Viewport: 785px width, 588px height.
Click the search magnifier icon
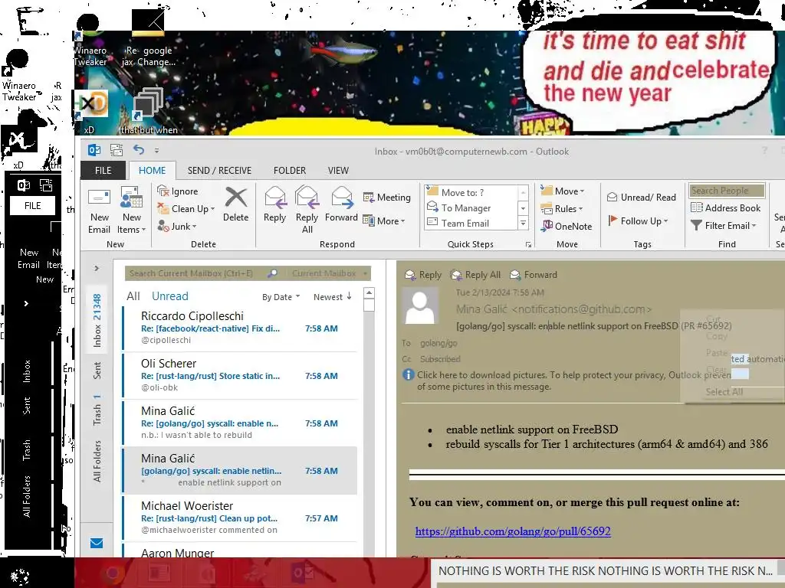click(272, 273)
